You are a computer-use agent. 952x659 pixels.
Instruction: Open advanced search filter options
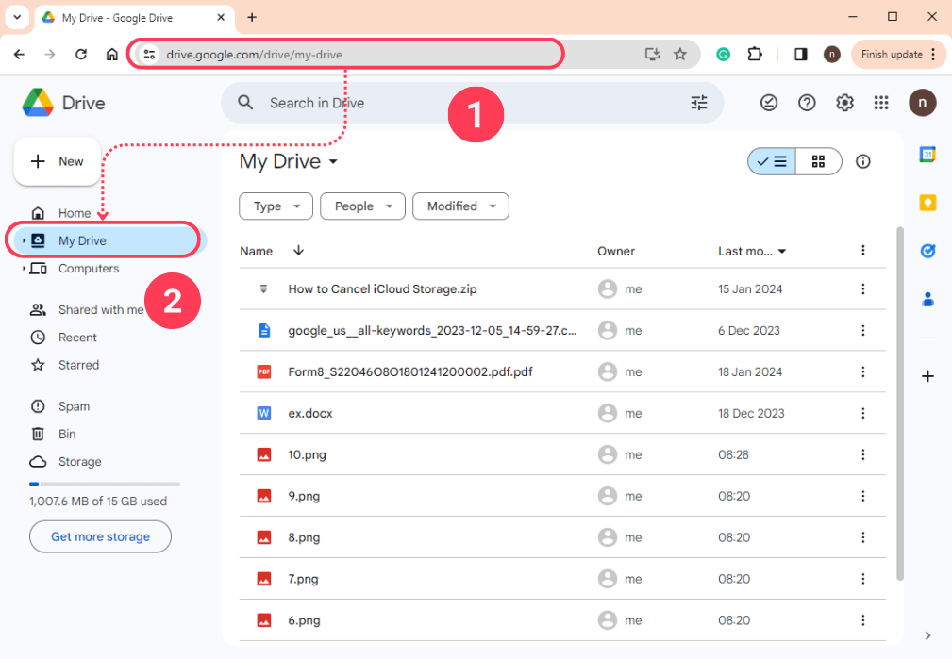point(698,103)
